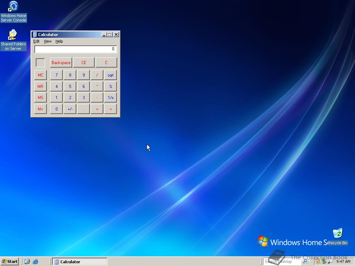This screenshot has height=266, width=355.
Task: Open Windows Home Server Console desktop icon
Action: click(x=14, y=11)
